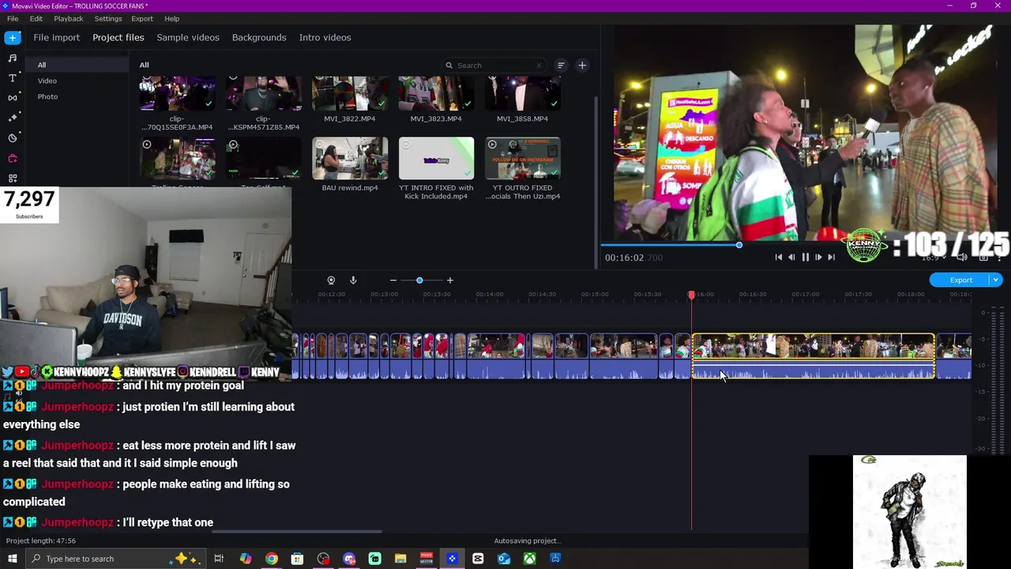Switch to the Backgrounds tab
The width and height of the screenshot is (1011, 569).
click(259, 37)
